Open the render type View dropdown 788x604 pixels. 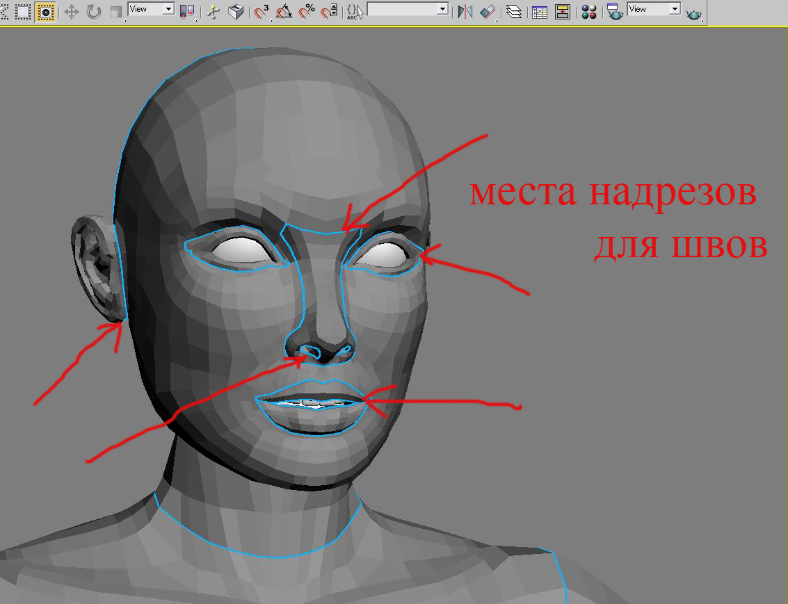[x=654, y=9]
